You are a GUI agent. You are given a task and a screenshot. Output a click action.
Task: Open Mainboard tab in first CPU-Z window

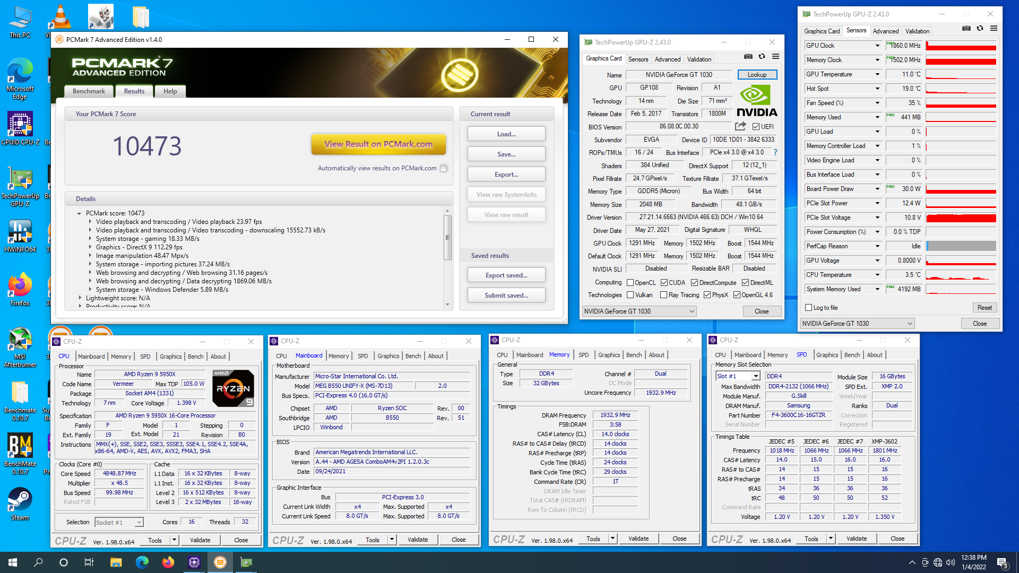pos(91,357)
